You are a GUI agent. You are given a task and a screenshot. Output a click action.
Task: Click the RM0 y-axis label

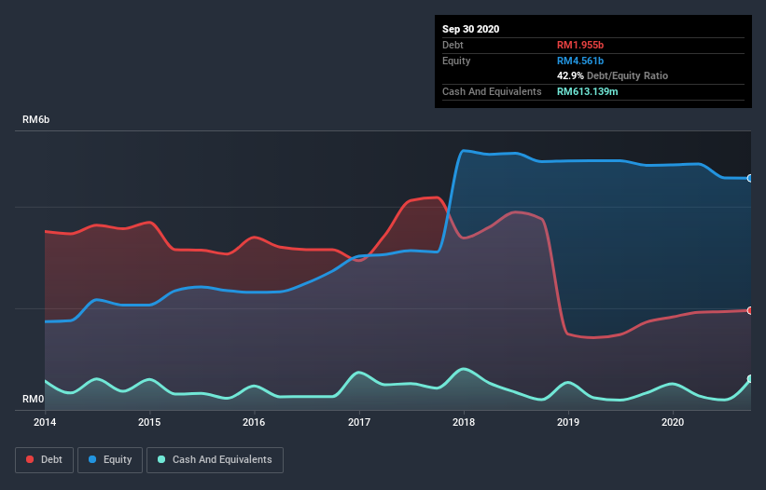[33, 399]
